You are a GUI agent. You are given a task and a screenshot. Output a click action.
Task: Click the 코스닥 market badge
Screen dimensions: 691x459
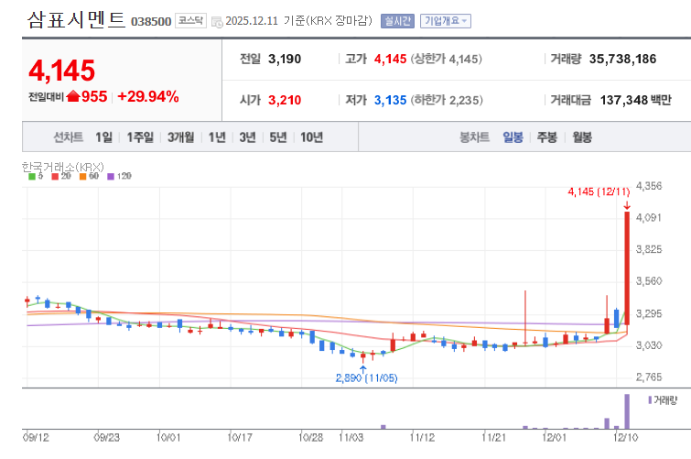[190, 20]
